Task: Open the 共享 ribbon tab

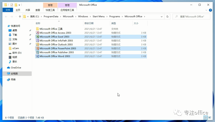Action: click(x=28, y=10)
